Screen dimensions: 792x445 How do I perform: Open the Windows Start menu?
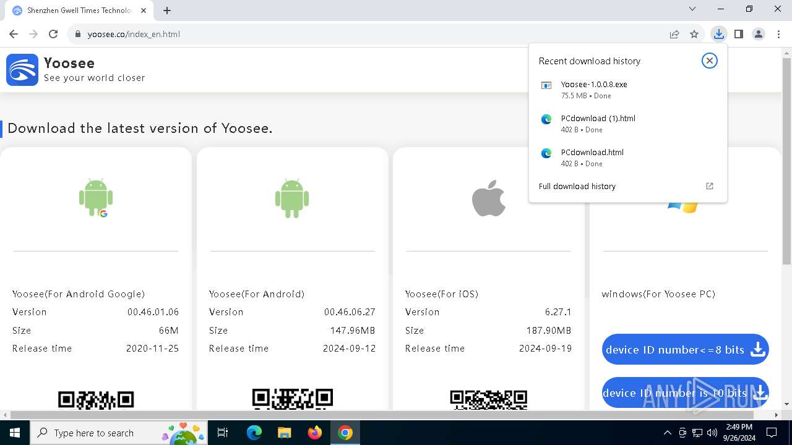pyautogui.click(x=15, y=433)
